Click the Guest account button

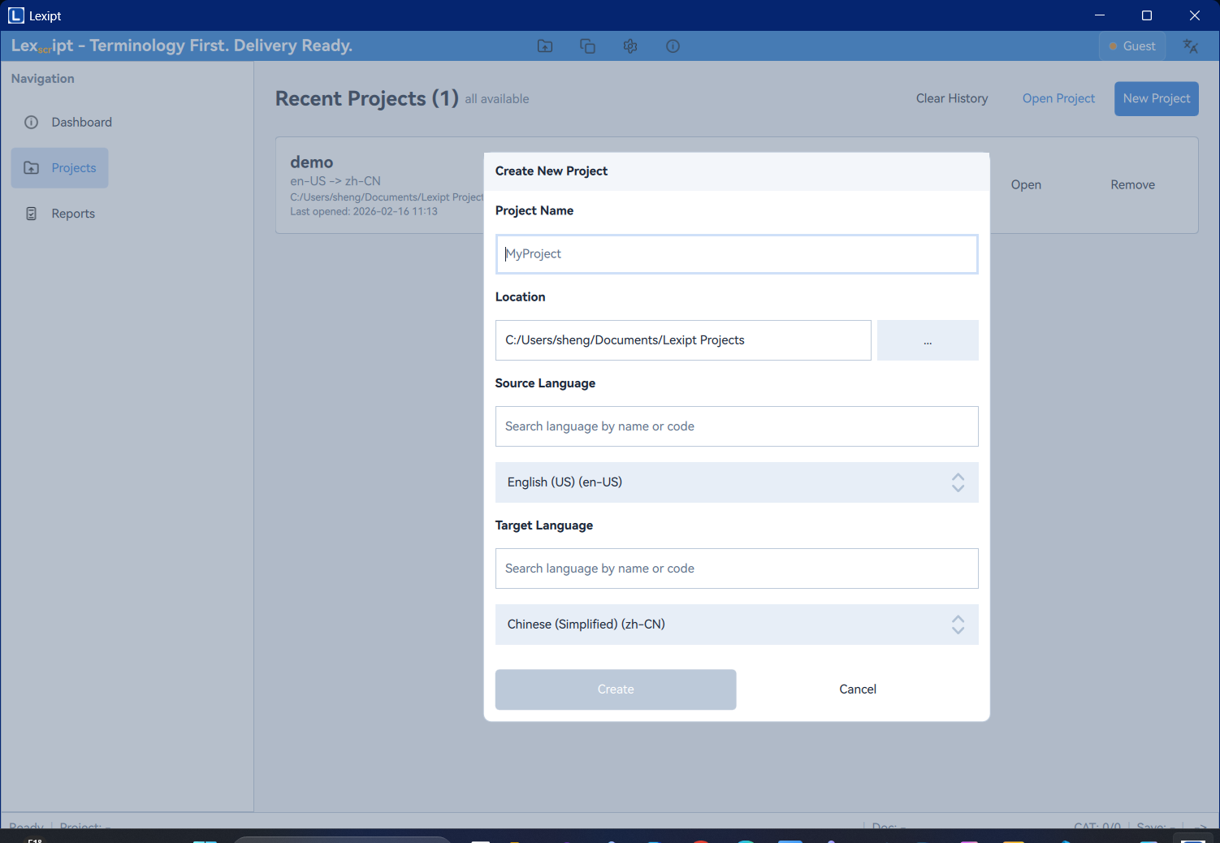pos(1132,46)
